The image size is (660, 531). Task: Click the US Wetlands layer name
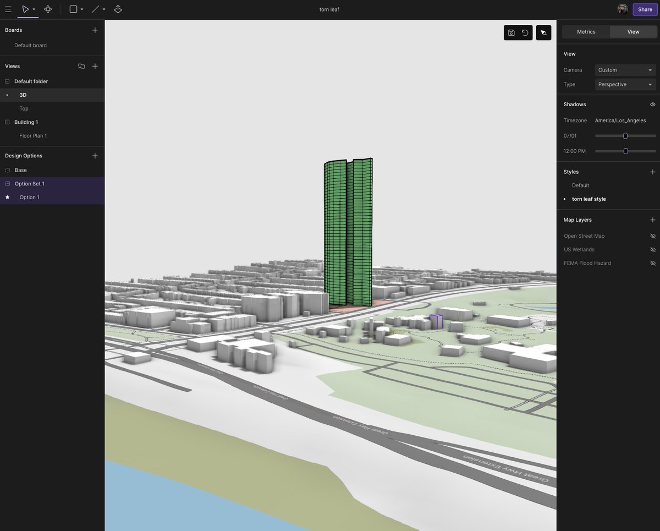[579, 249]
